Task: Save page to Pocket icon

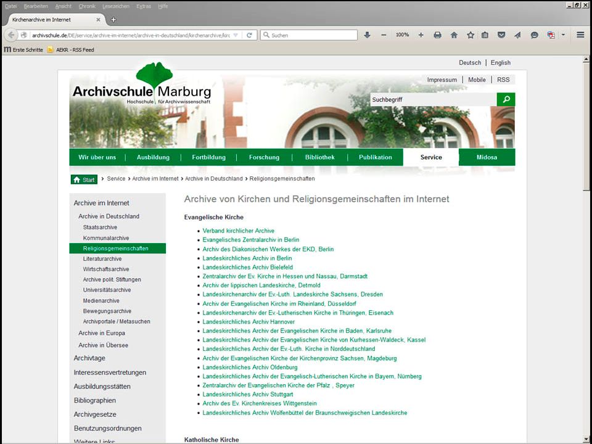Action: click(x=501, y=35)
